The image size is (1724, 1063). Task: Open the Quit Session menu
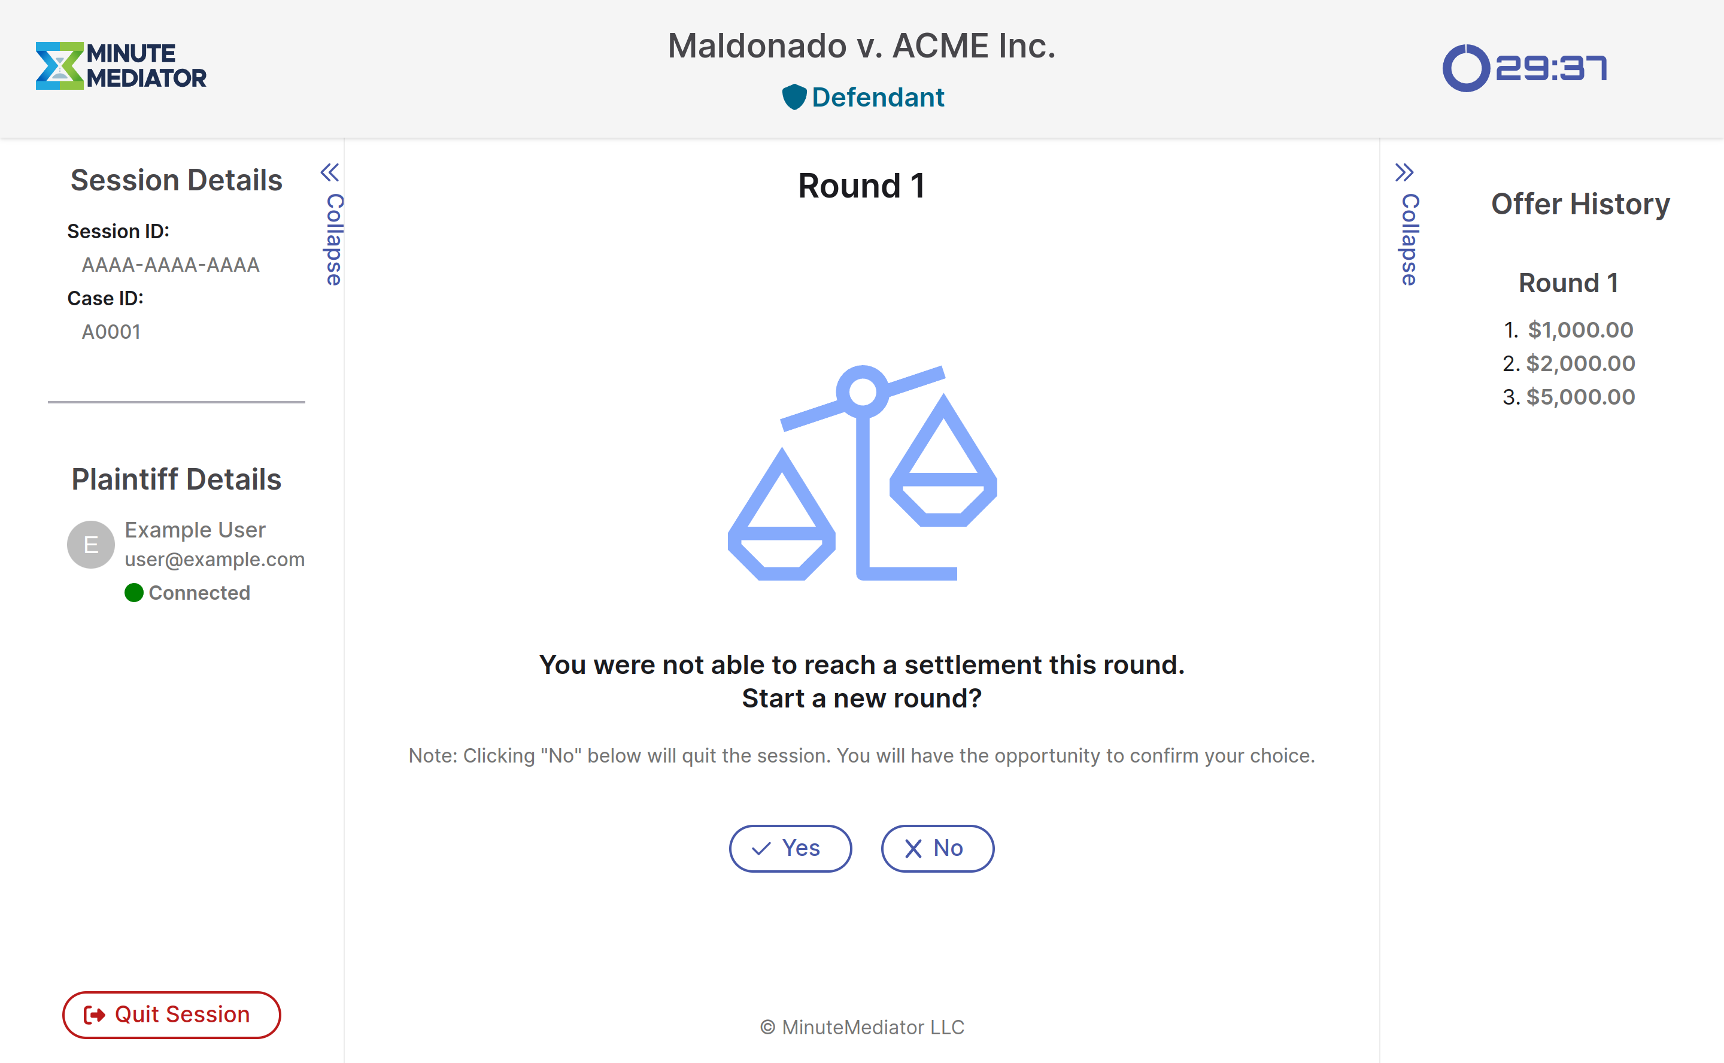tap(170, 1014)
